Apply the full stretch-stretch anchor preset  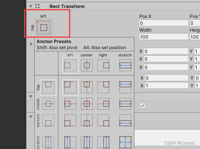pyautogui.click(x=126, y=142)
